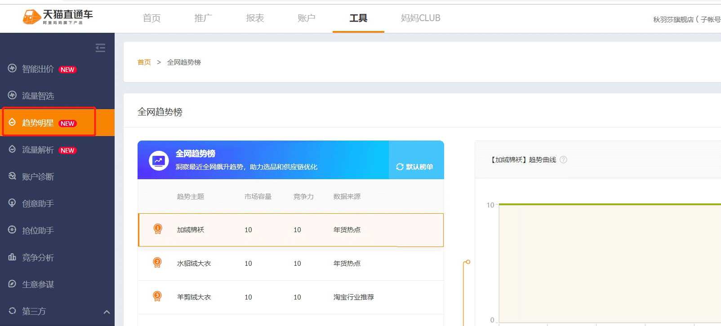The image size is (721, 326).
Task: Collapse the sidebar with the menu fold icon
Action: (100, 48)
